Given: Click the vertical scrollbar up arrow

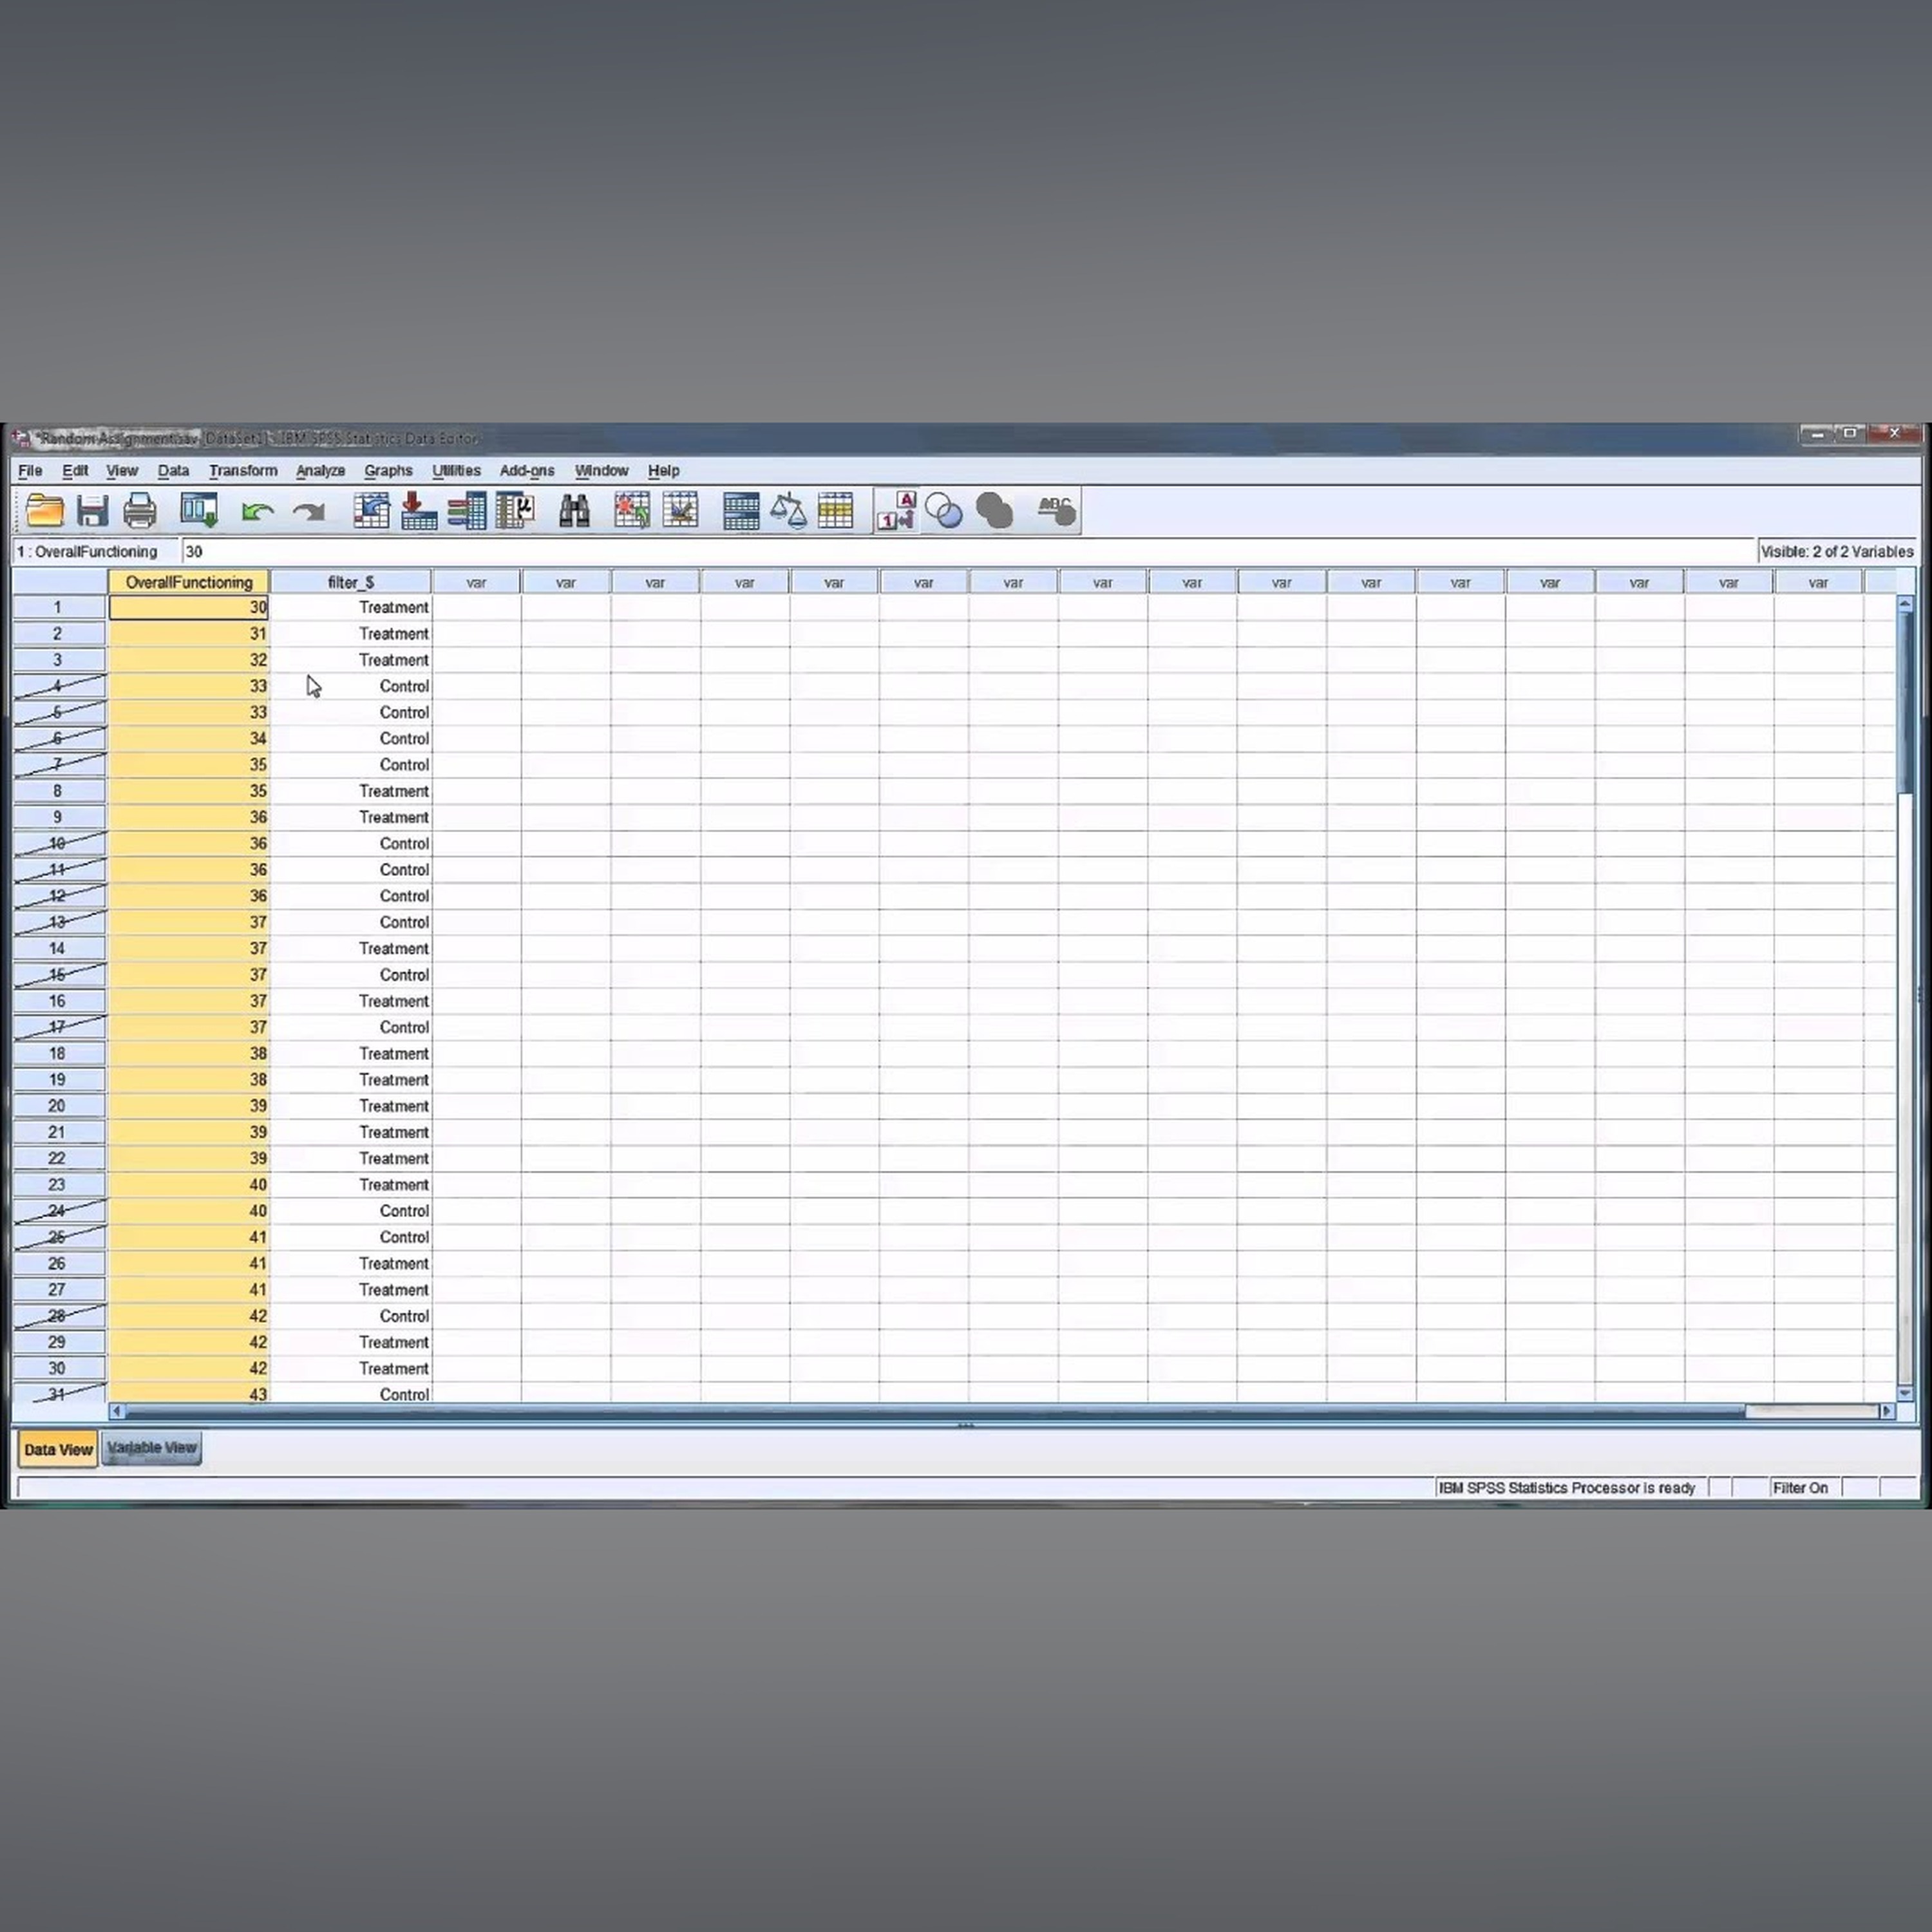Looking at the screenshot, I should pyautogui.click(x=1905, y=605).
